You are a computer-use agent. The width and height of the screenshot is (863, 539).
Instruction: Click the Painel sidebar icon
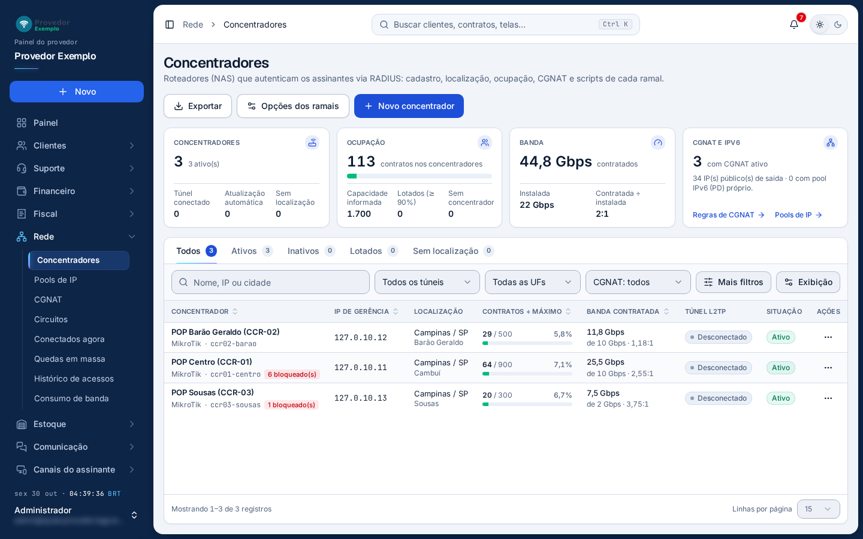[x=22, y=123]
